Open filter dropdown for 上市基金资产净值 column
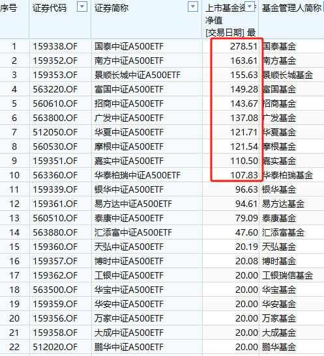Screen dimensions: 324x356 pyautogui.click(x=250, y=7)
